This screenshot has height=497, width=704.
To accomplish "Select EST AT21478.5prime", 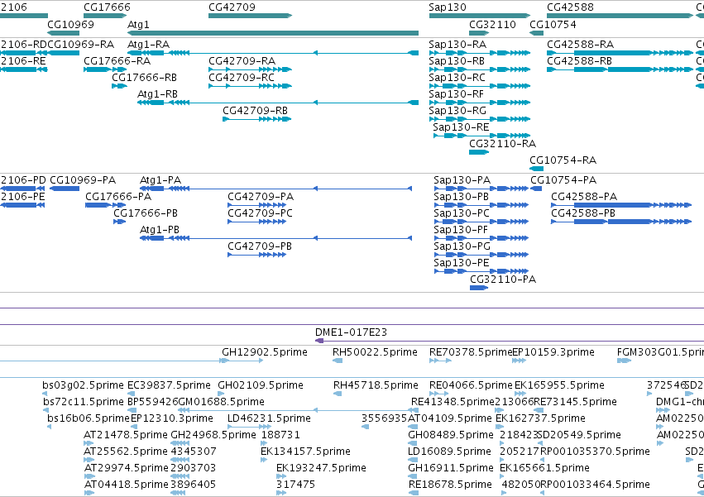I will 89,443.
